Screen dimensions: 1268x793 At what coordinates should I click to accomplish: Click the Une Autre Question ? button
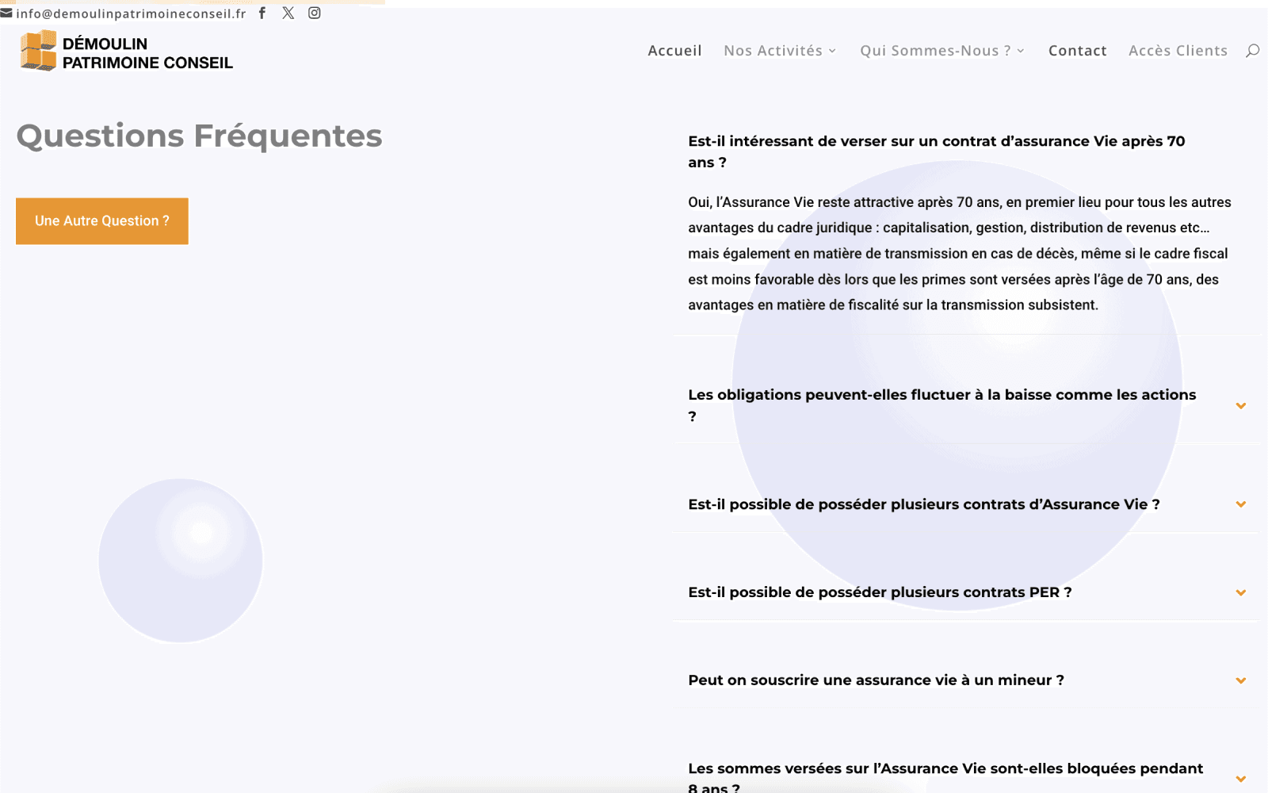coord(102,221)
